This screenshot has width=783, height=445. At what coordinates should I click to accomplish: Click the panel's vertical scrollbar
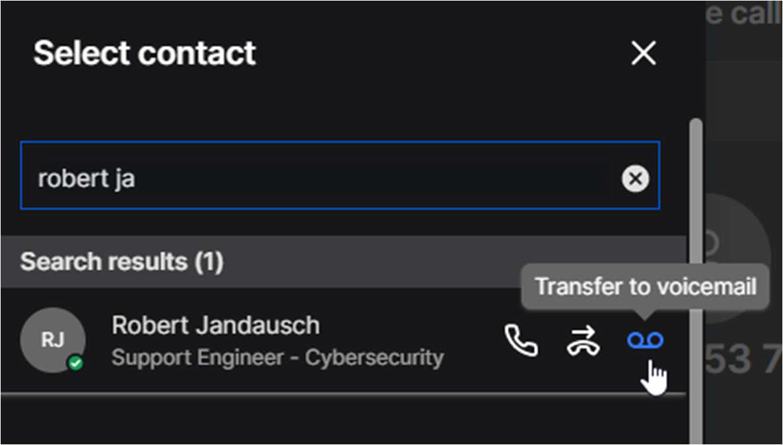(x=695, y=264)
